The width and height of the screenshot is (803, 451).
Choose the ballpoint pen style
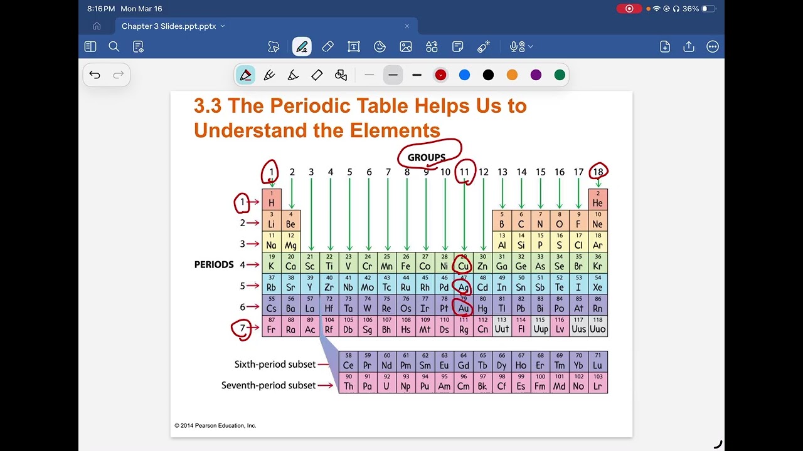click(270, 75)
